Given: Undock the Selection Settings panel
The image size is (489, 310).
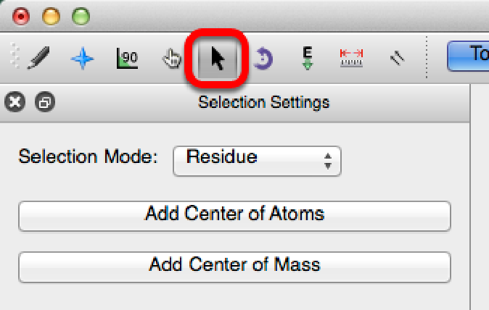Looking at the screenshot, I should [x=44, y=103].
